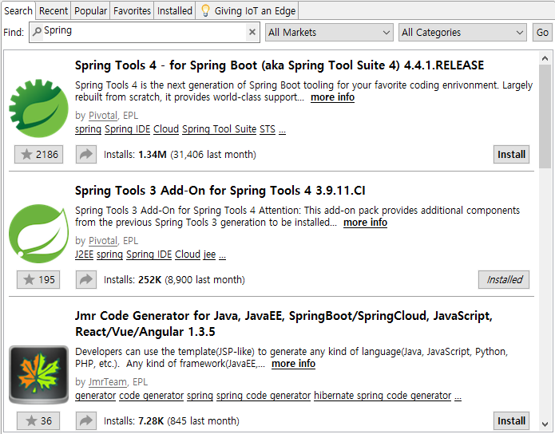Open Spring Tools 3 Add-On title
Viewport: 555px width, 434px height.
220,191
